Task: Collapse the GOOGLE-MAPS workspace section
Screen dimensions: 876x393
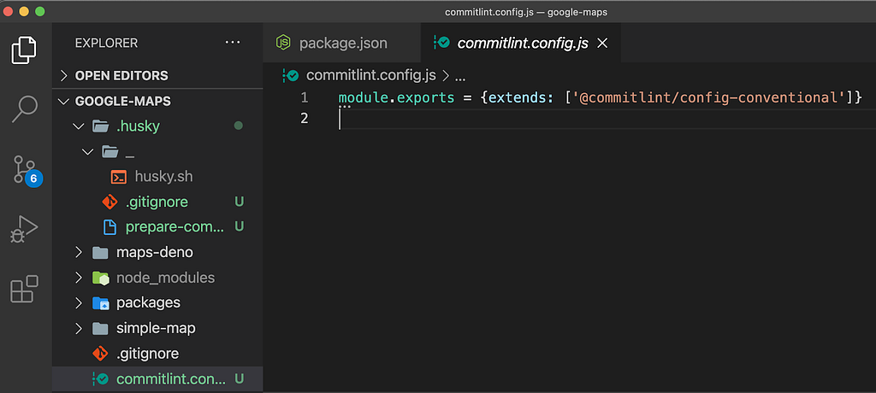Action: click(63, 102)
